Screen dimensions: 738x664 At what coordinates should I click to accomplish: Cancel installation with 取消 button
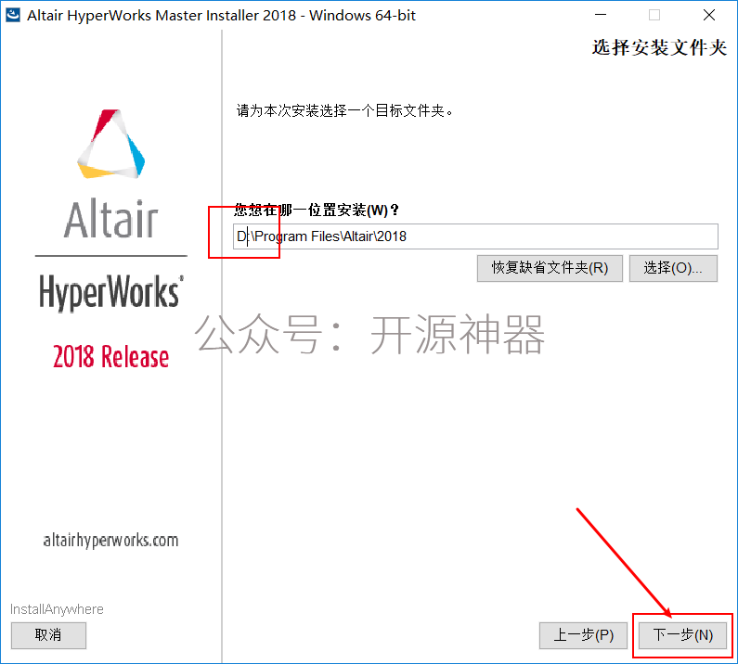coord(48,635)
